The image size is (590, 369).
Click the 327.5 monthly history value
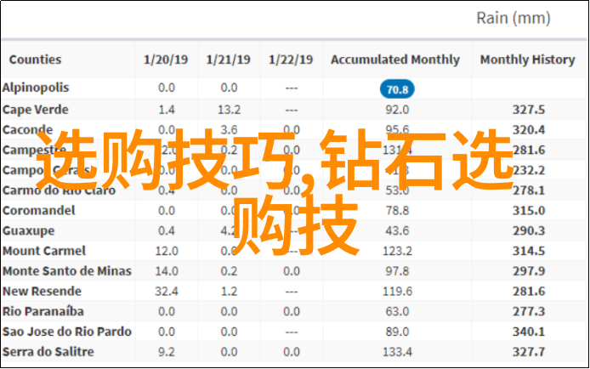click(x=529, y=110)
